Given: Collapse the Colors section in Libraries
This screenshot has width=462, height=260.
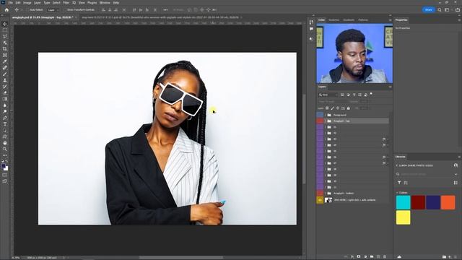Looking at the screenshot, I should point(397,193).
